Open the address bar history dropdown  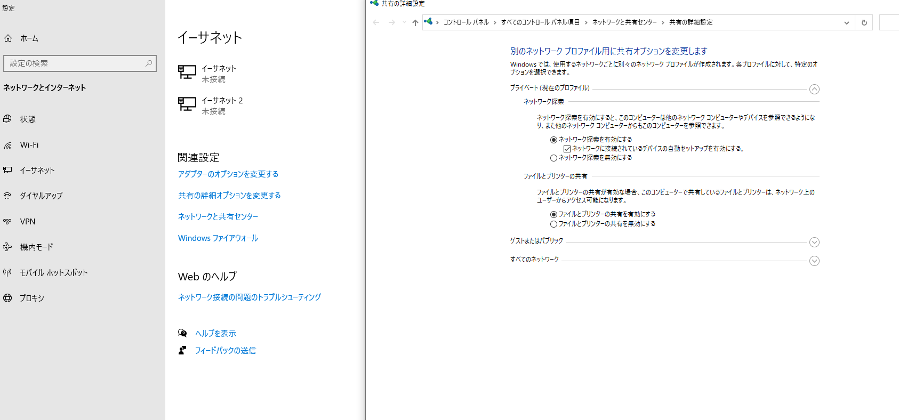846,23
